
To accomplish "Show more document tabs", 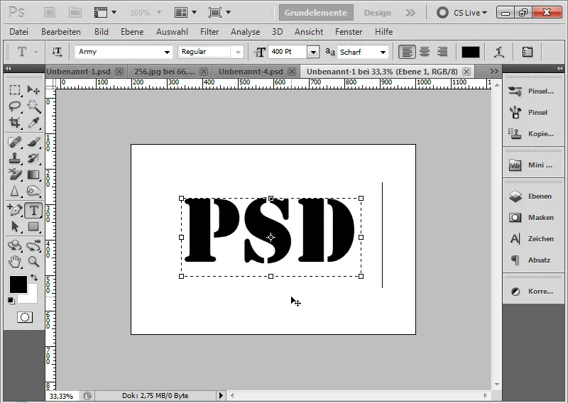I will pyautogui.click(x=493, y=72).
